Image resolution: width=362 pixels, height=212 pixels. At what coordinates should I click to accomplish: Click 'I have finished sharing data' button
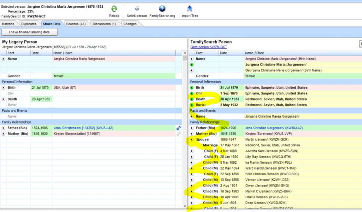tap(29, 32)
